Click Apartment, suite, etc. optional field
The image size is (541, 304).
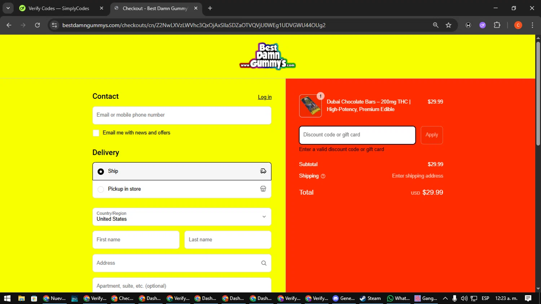pyautogui.click(x=182, y=285)
